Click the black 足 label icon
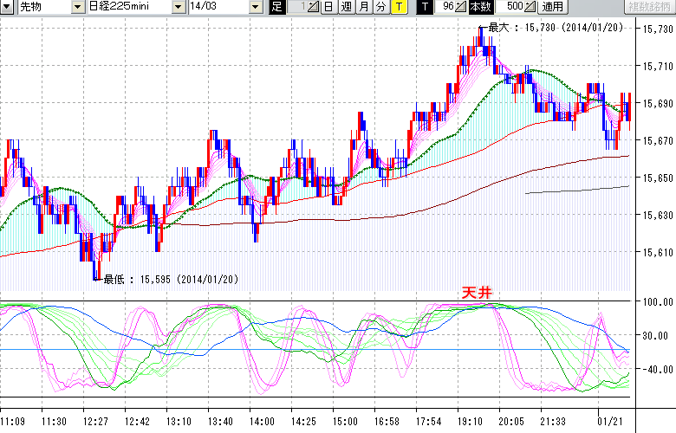Image resolution: width=676 pixels, height=433 pixels. pos(276,7)
